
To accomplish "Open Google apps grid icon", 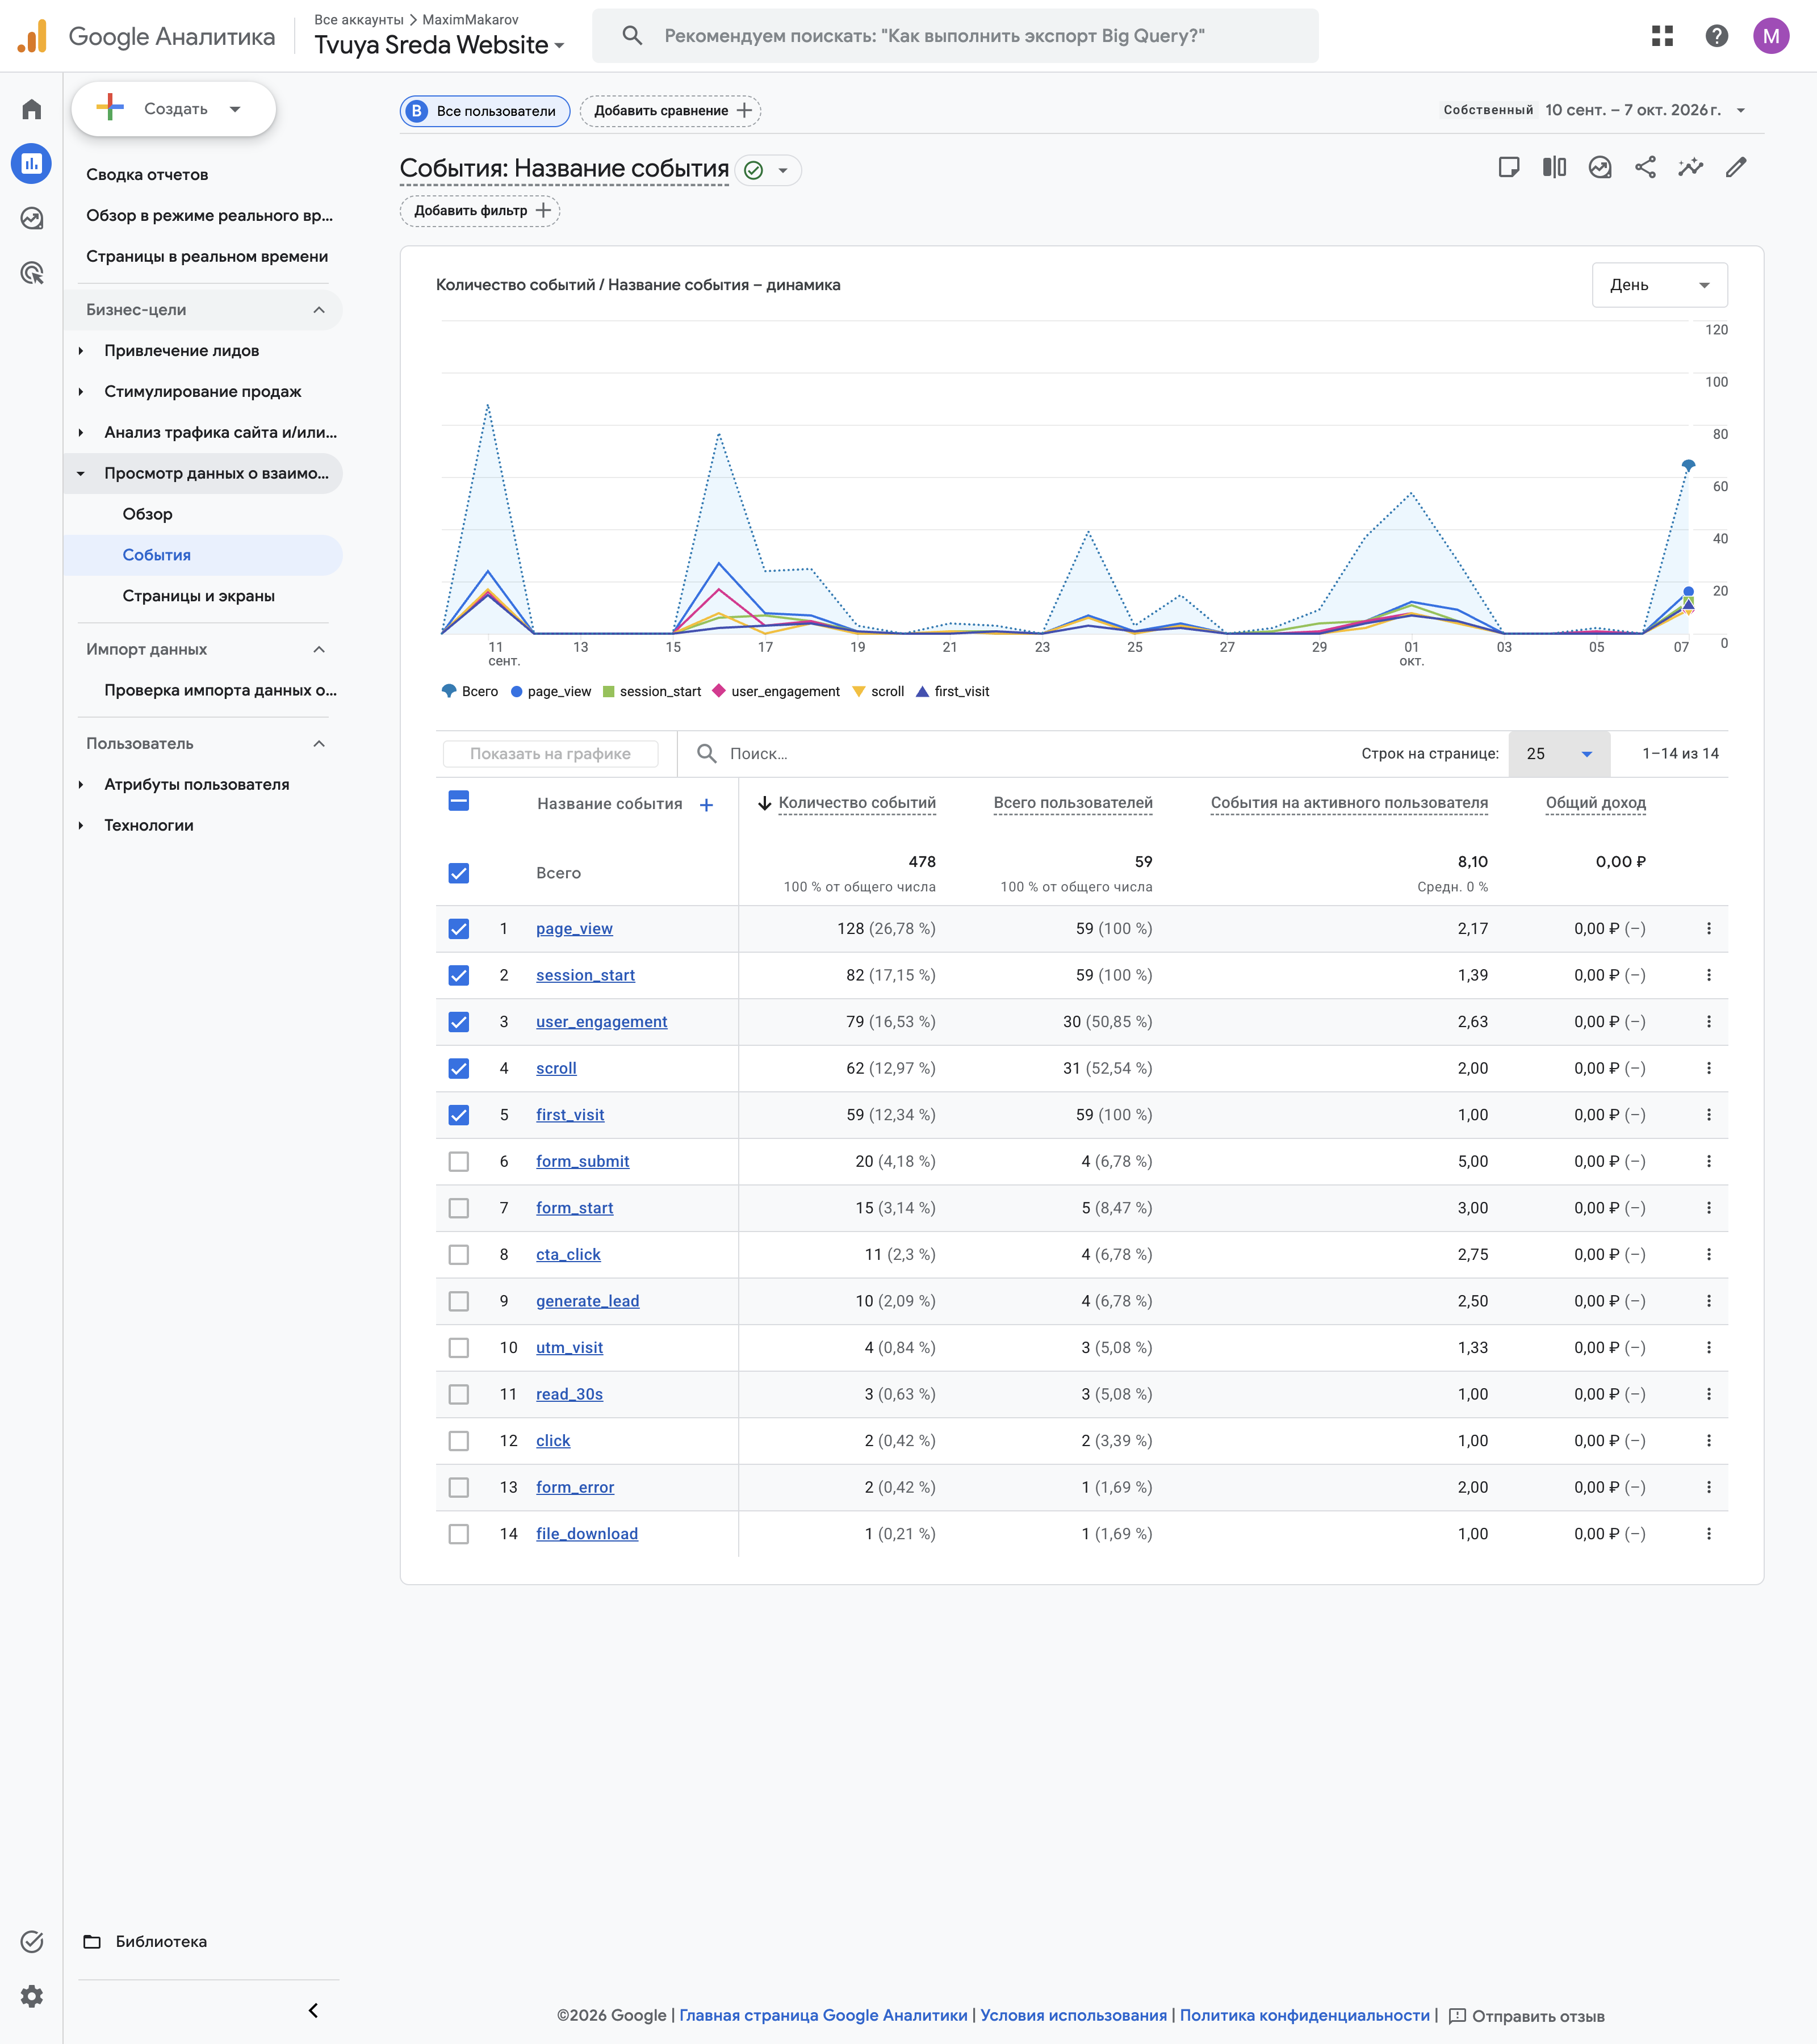I will coord(1662,36).
